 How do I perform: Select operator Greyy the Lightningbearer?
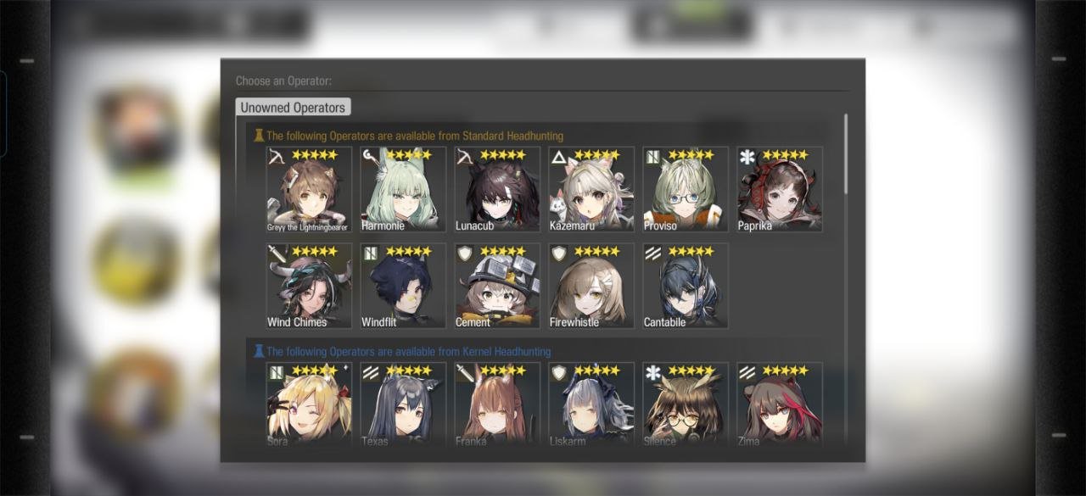pyautogui.click(x=309, y=190)
